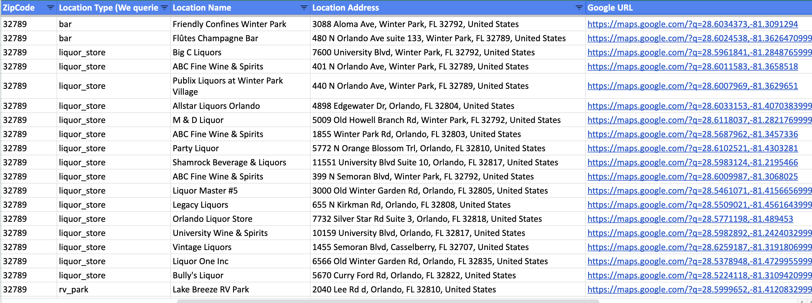Open Vintage Liquors maps link
The image size is (812, 303).
(699, 248)
